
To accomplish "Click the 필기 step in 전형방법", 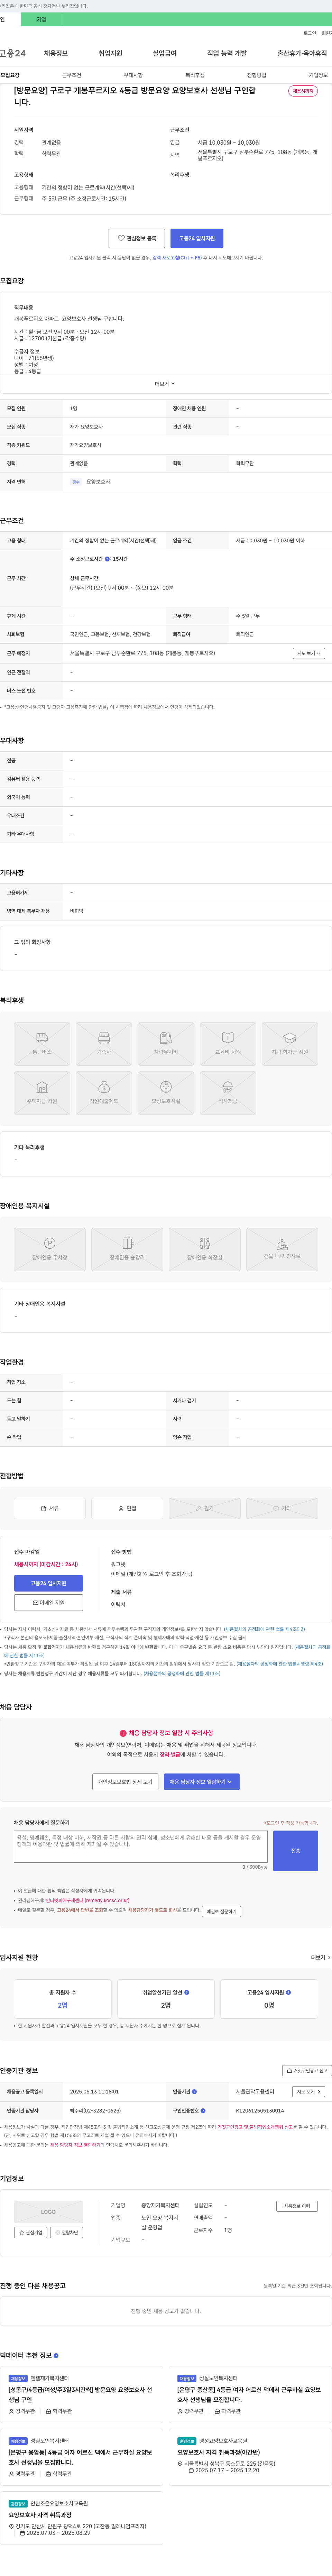I will pyautogui.click(x=205, y=1508).
